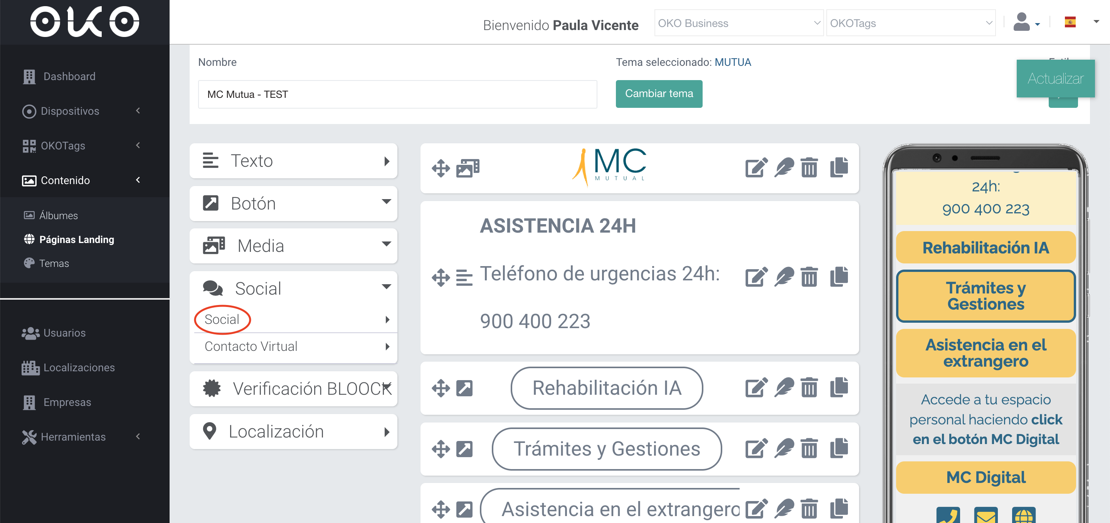1110x523 pixels.
Task: Open the MUTUA theme link
Action: [733, 62]
